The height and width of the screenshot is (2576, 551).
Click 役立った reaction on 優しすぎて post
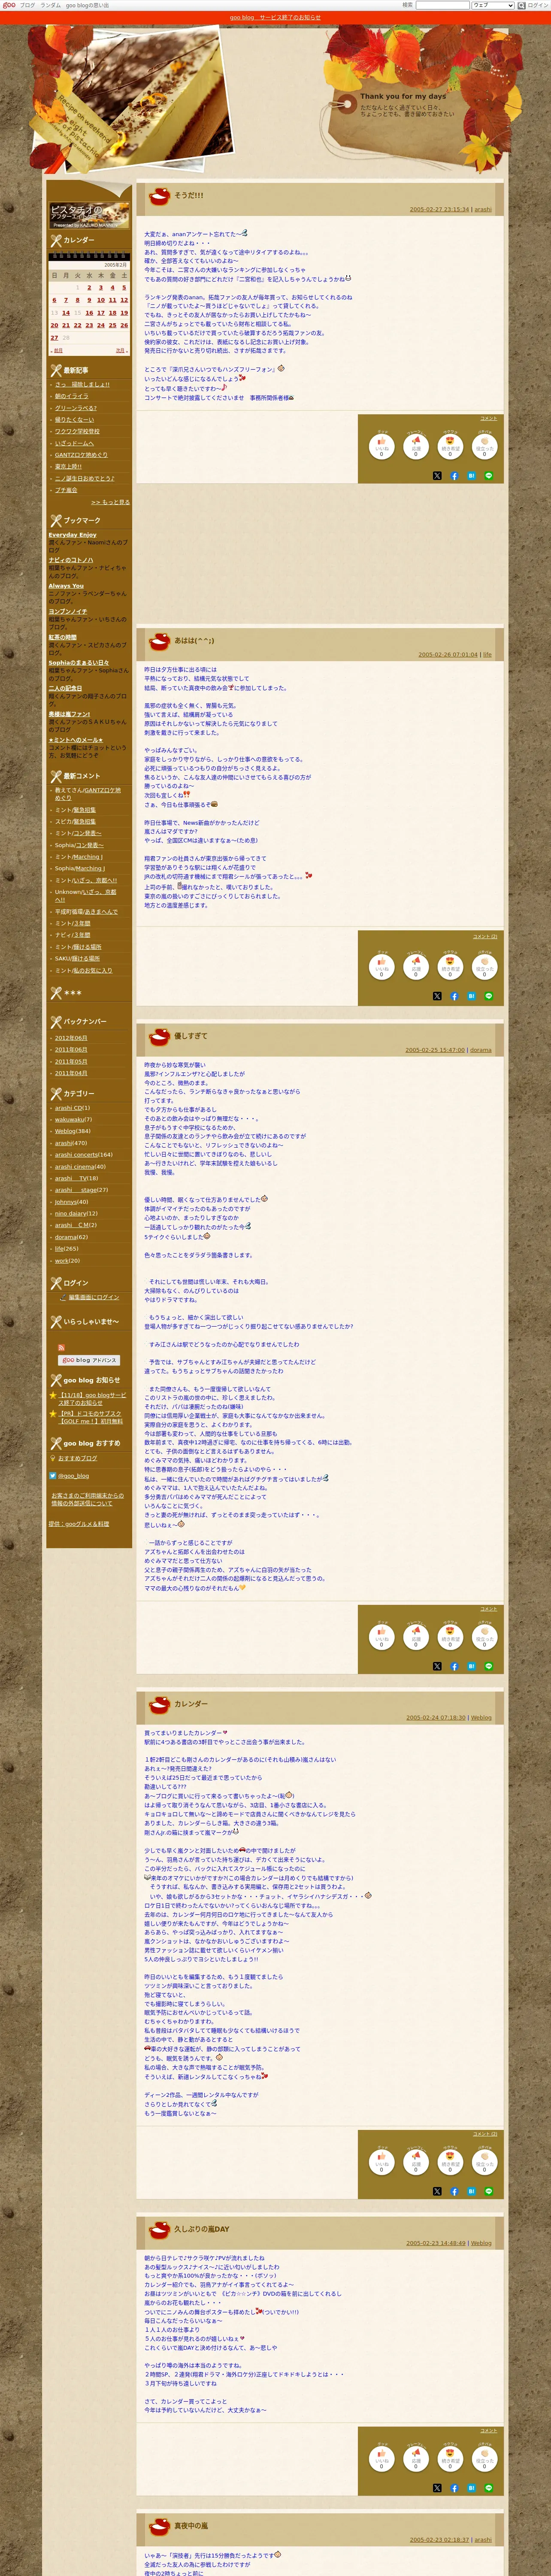(x=485, y=1636)
